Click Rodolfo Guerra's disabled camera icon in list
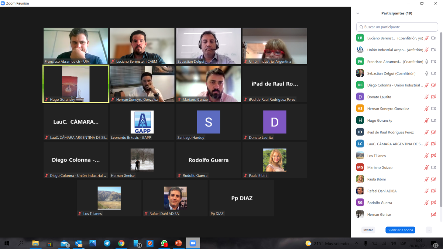Viewport: 443px width, 249px height. pyautogui.click(x=434, y=203)
